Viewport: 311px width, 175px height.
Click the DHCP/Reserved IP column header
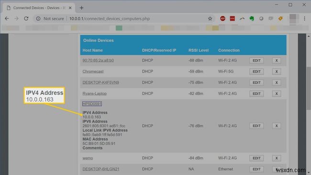coord(159,50)
